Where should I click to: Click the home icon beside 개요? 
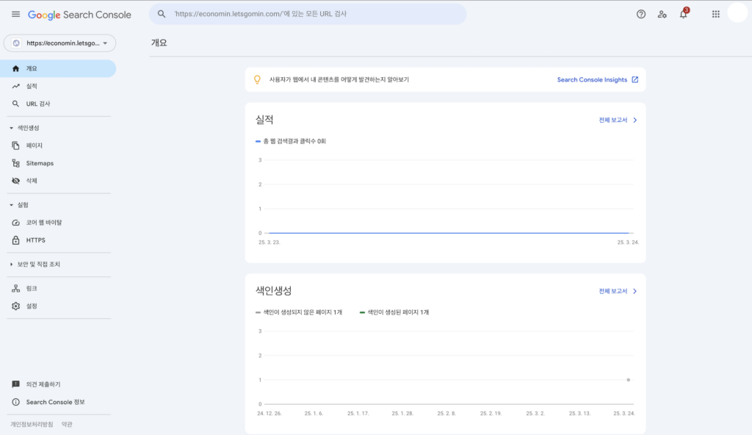(16, 68)
